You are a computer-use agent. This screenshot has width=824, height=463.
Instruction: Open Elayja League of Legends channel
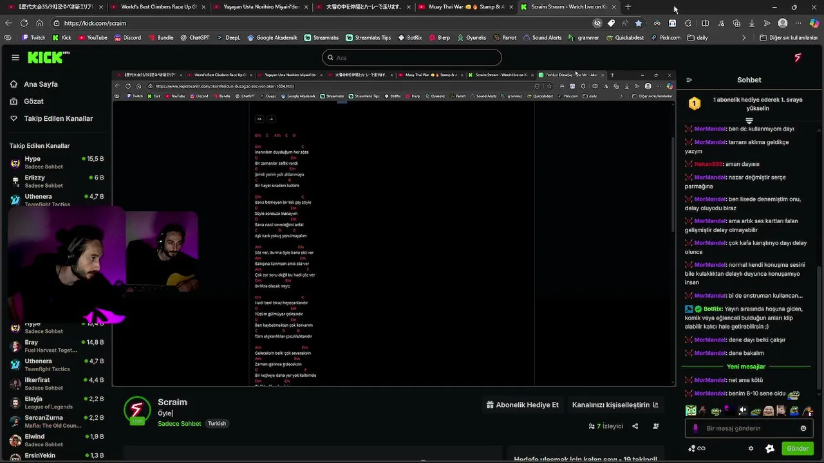[57, 403]
